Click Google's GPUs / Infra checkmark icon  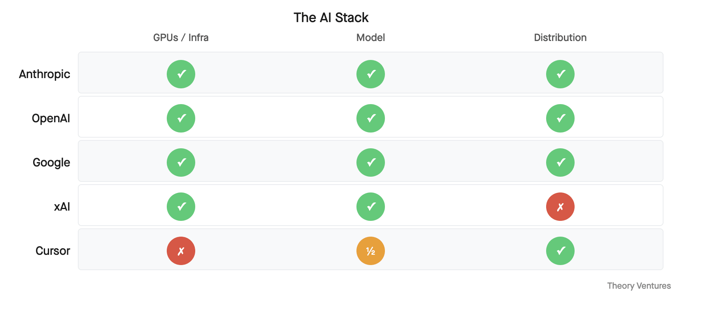181,162
